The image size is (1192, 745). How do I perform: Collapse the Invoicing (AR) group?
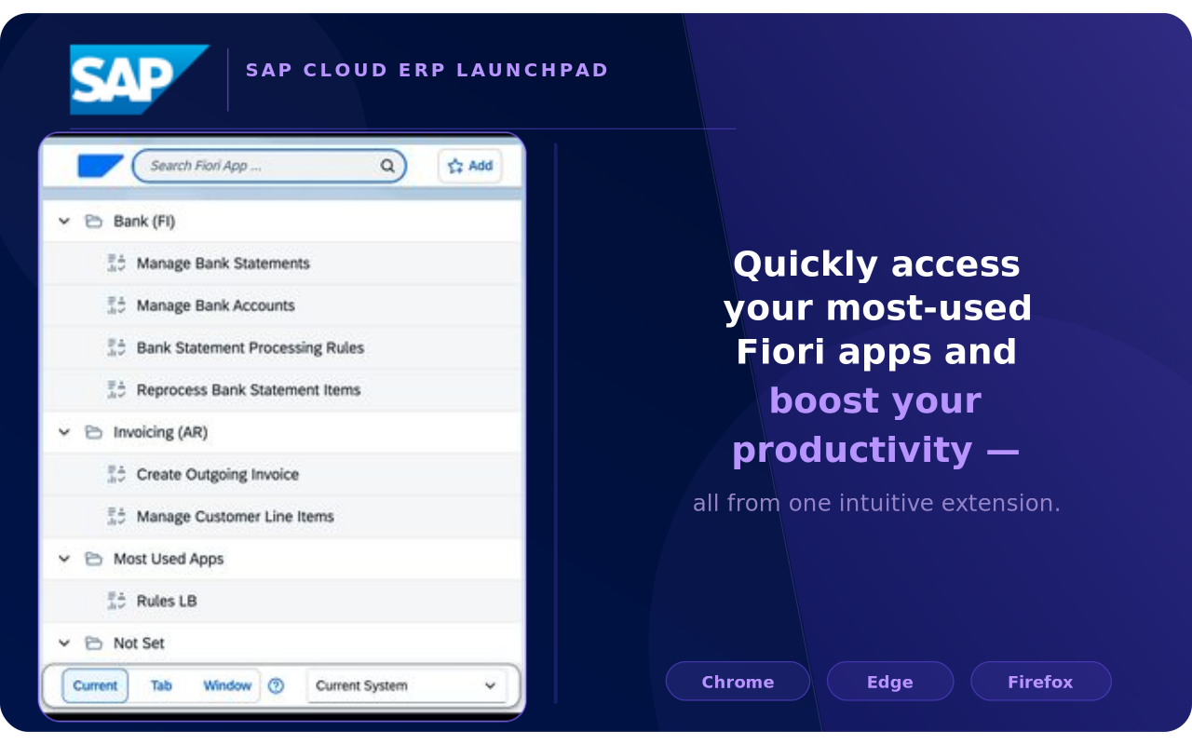tap(64, 432)
